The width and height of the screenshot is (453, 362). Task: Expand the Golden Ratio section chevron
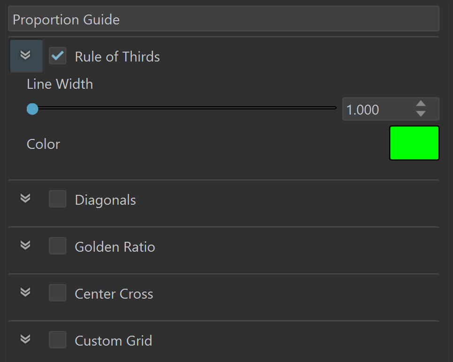click(25, 245)
